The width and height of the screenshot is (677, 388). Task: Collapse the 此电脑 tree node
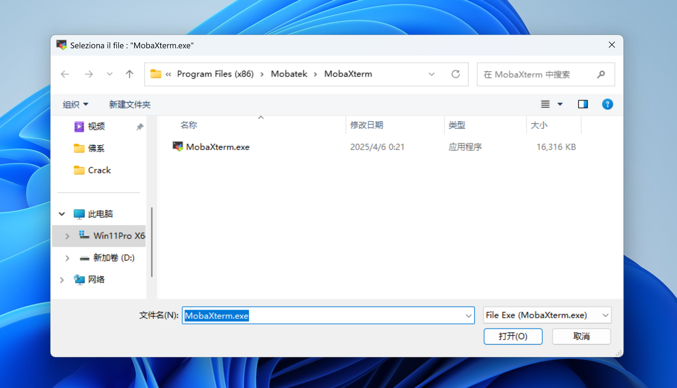click(x=62, y=214)
